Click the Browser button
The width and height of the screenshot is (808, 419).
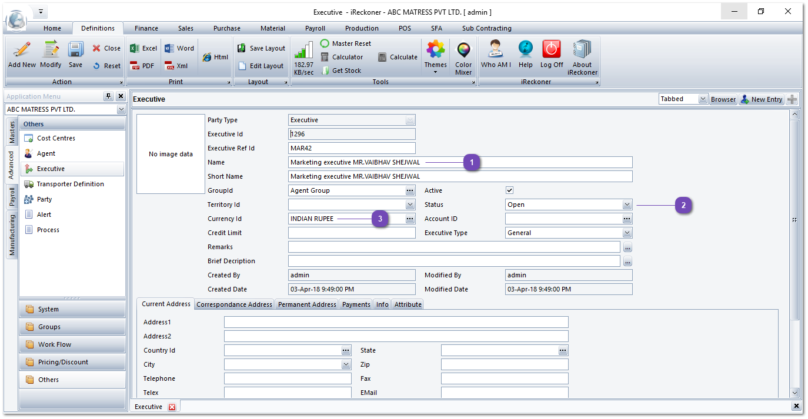pos(723,99)
